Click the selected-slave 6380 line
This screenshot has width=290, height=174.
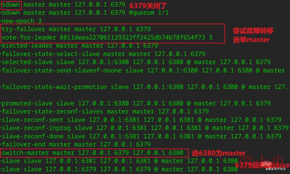(x=136, y=62)
